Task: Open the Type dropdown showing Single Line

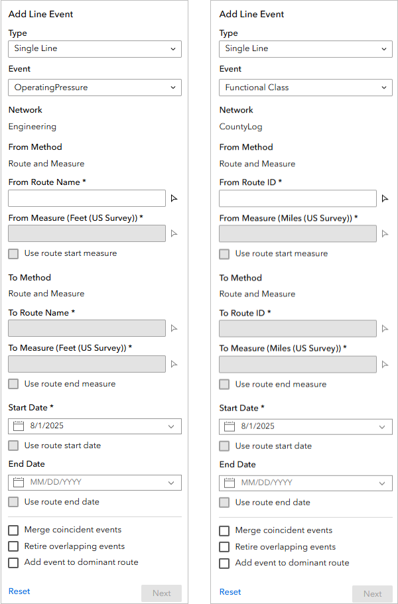Action: click(94, 48)
